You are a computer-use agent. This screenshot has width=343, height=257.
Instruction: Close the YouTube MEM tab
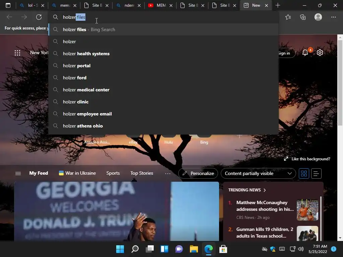tap(171, 5)
